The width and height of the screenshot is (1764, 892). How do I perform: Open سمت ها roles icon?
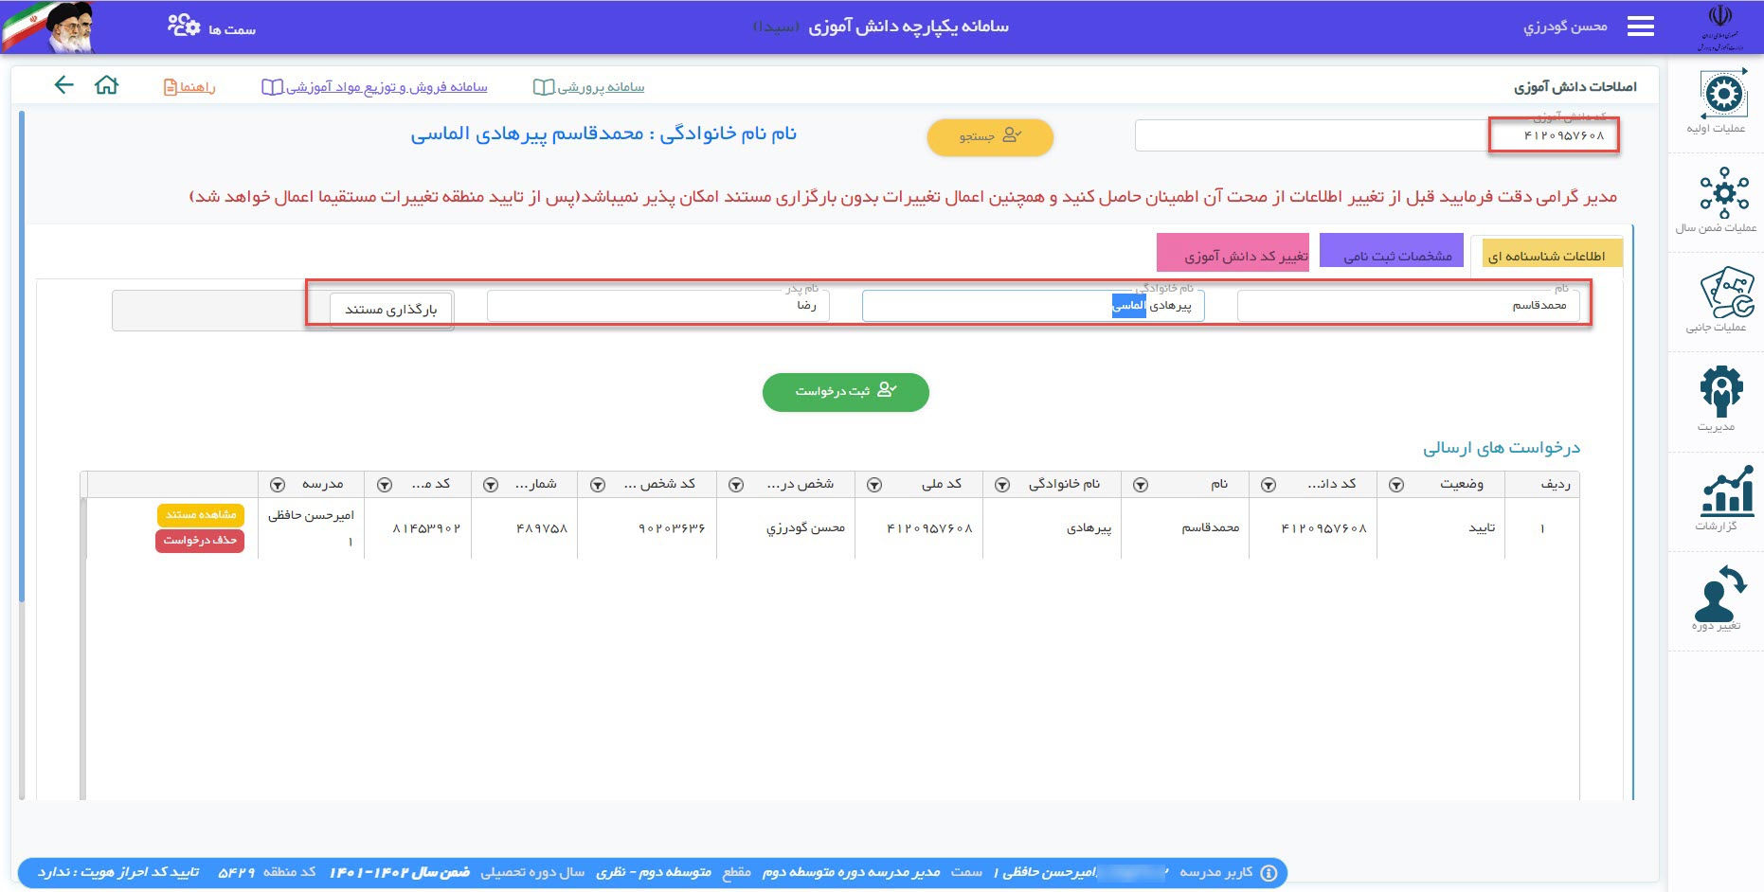pos(185,26)
